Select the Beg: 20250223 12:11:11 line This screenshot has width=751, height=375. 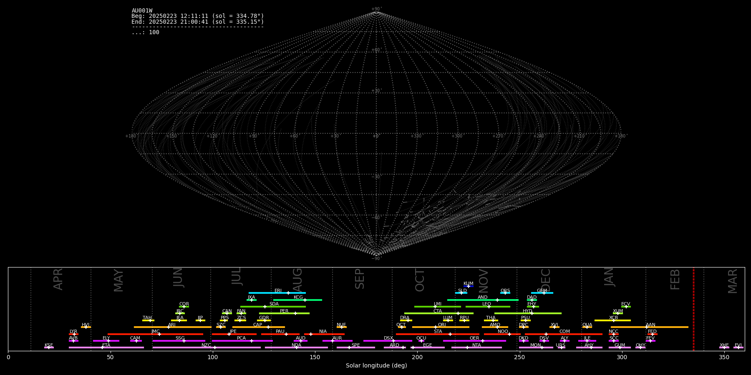click(198, 16)
